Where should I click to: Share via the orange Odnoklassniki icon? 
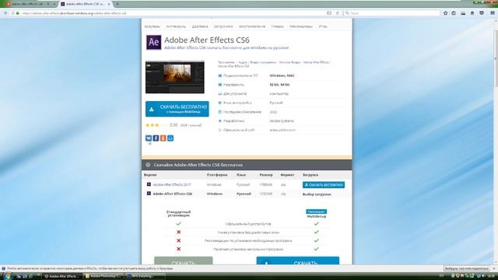pos(163,138)
